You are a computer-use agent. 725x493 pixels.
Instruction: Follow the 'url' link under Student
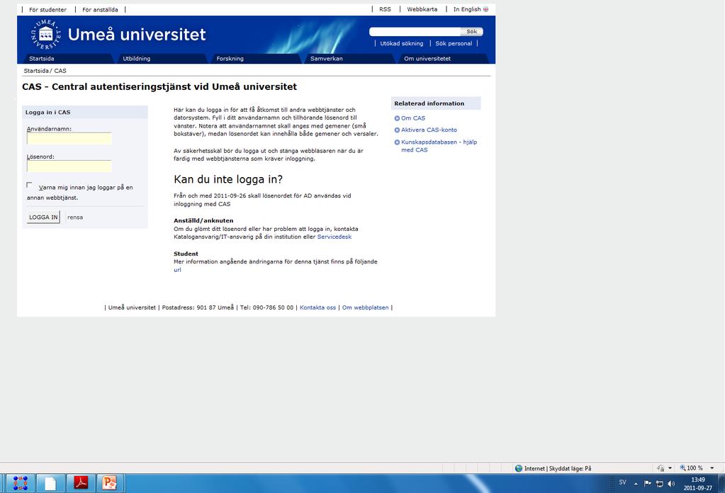[178, 271]
